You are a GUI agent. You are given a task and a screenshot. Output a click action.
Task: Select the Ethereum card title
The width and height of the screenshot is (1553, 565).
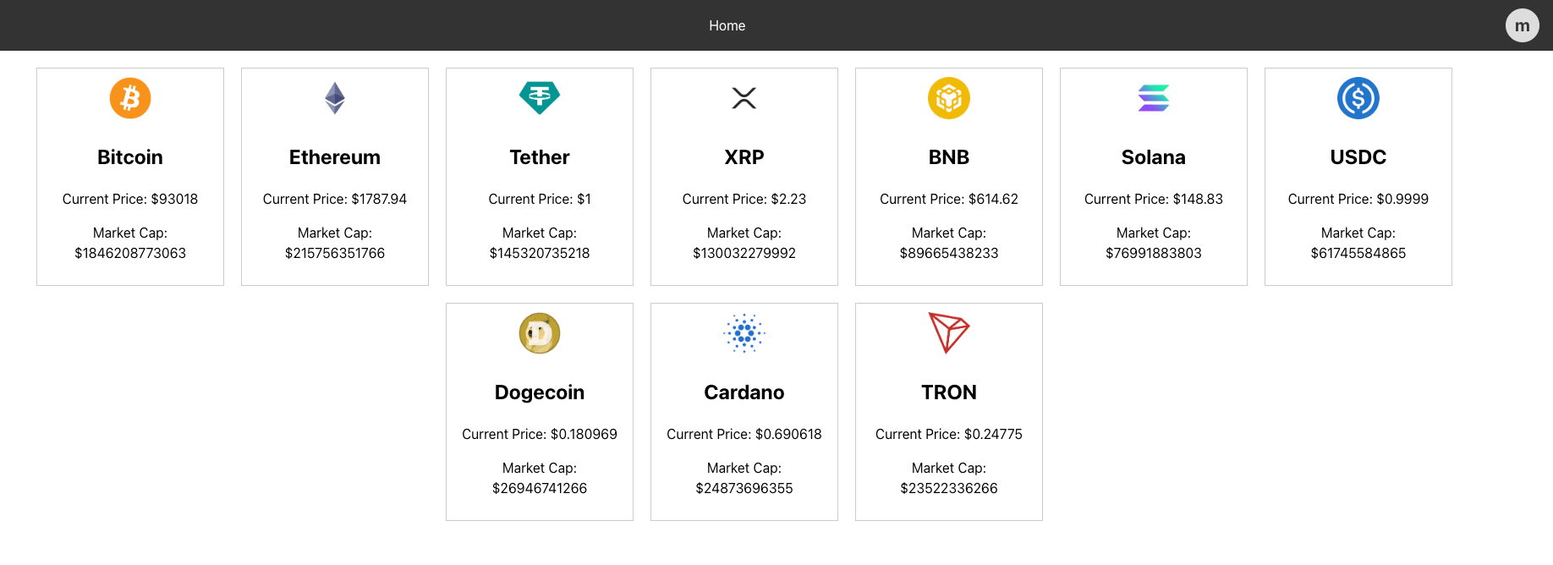[x=335, y=157]
